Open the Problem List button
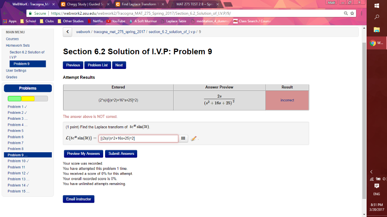Viewport: 387px width, 217px height. point(98,65)
